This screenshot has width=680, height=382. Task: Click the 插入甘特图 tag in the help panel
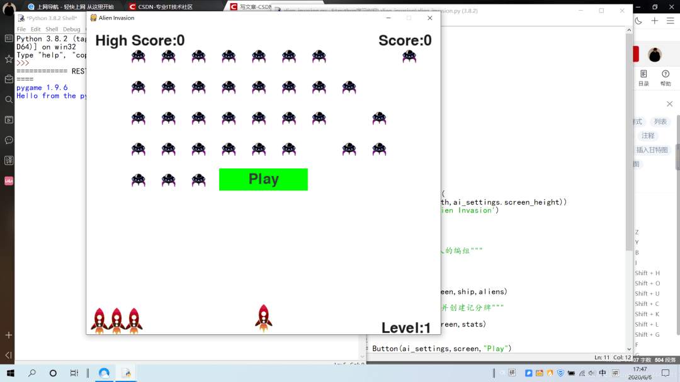pyautogui.click(x=652, y=150)
